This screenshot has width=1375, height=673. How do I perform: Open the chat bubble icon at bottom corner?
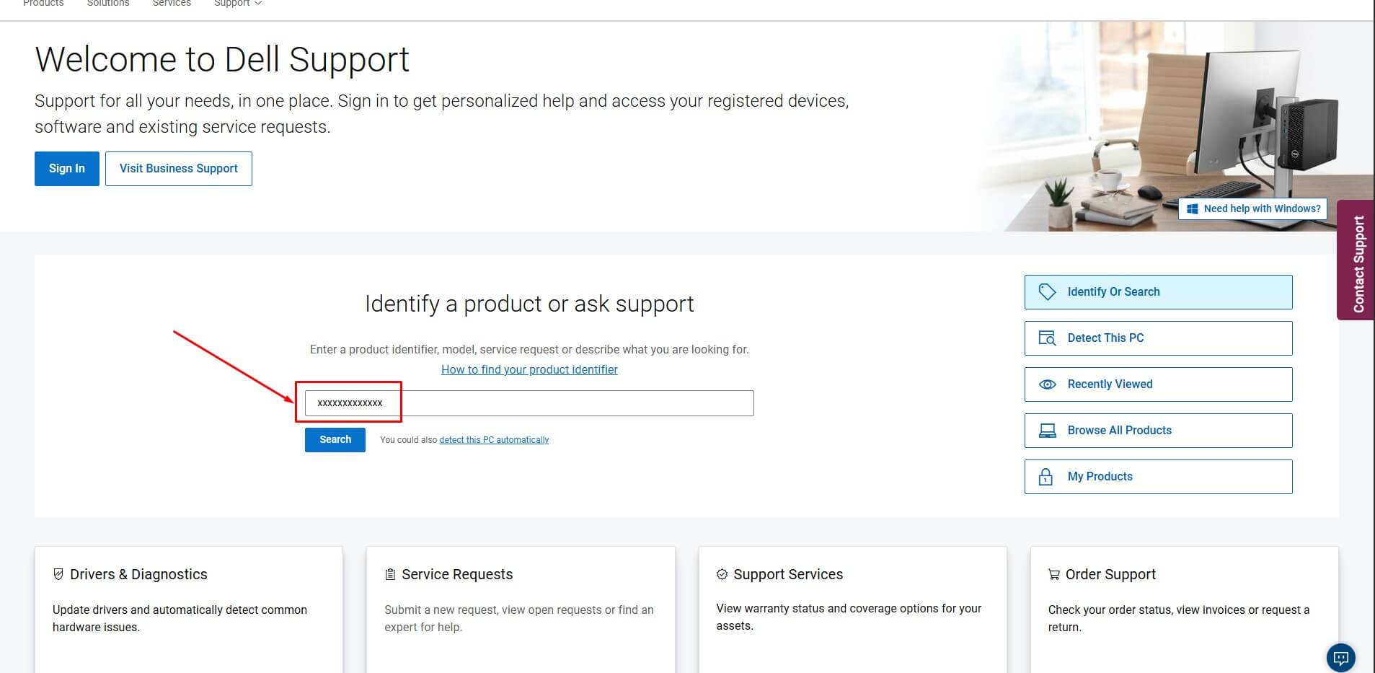[1341, 657]
